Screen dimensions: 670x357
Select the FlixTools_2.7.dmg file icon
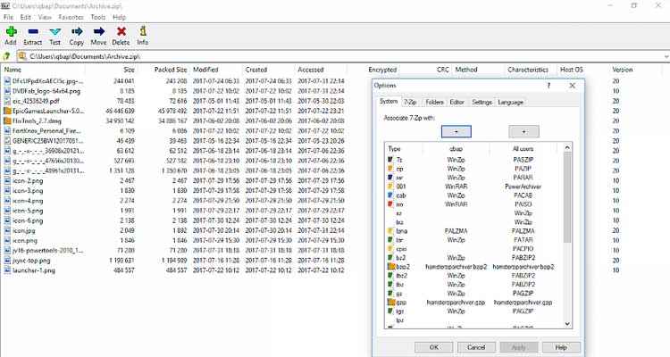click(7, 120)
